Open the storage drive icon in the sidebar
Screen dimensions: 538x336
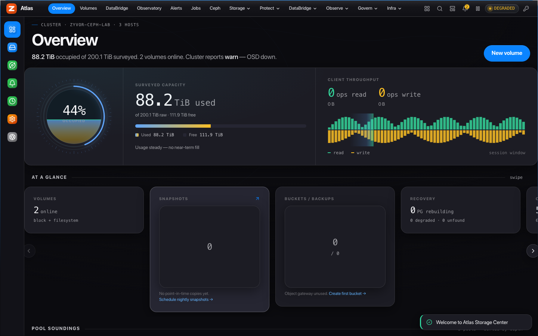click(x=12, y=47)
